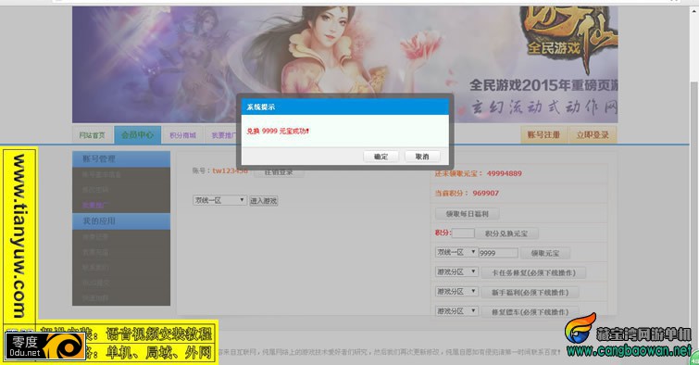Open the 游戏分区 dropdown beside 卡任务修复

[456, 271]
